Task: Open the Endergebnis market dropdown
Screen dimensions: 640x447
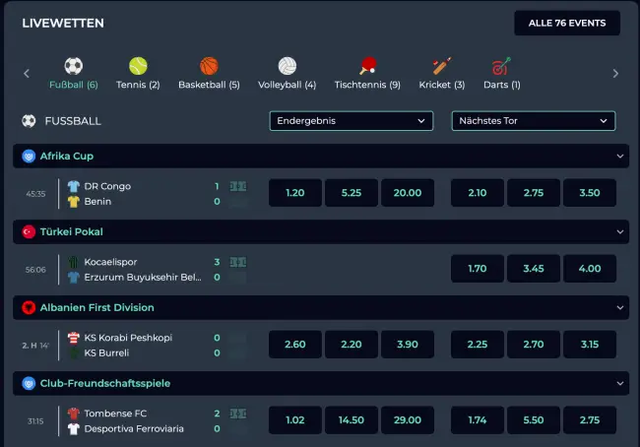Action: pyautogui.click(x=351, y=121)
